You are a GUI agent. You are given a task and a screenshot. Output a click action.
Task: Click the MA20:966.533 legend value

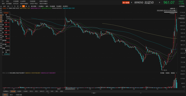coord(36,8)
